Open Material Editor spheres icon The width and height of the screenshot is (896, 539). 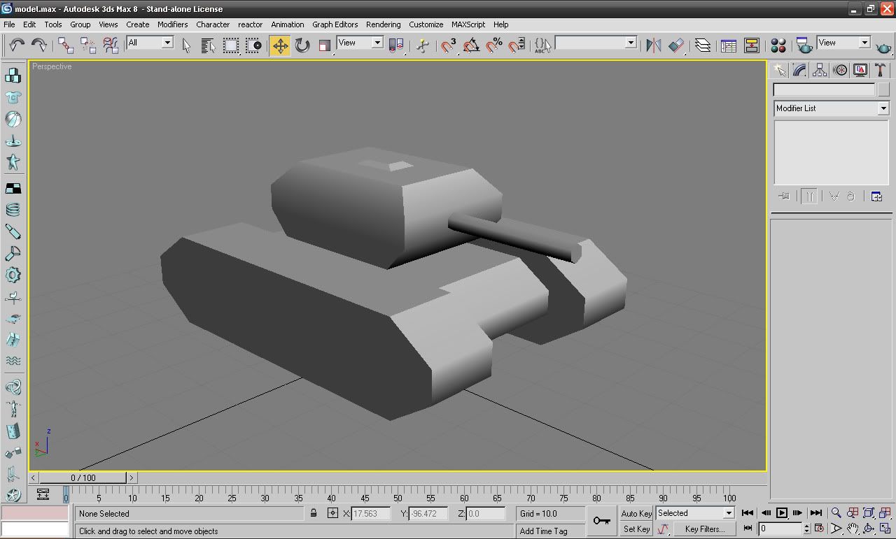(778, 45)
